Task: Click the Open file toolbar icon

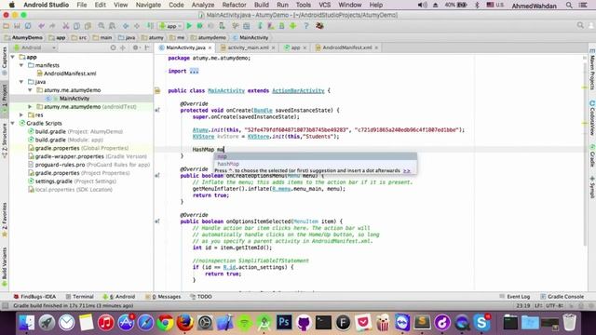Action: click(x=7, y=26)
